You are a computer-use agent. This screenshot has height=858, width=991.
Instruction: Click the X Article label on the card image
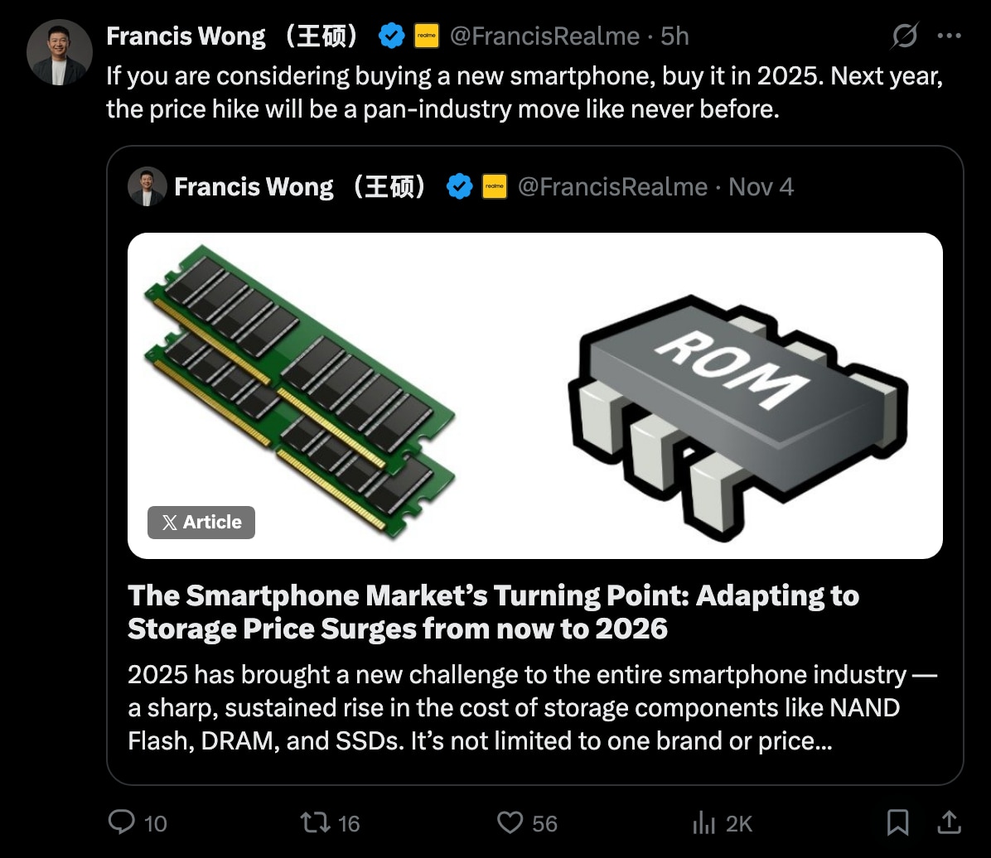pyautogui.click(x=201, y=523)
